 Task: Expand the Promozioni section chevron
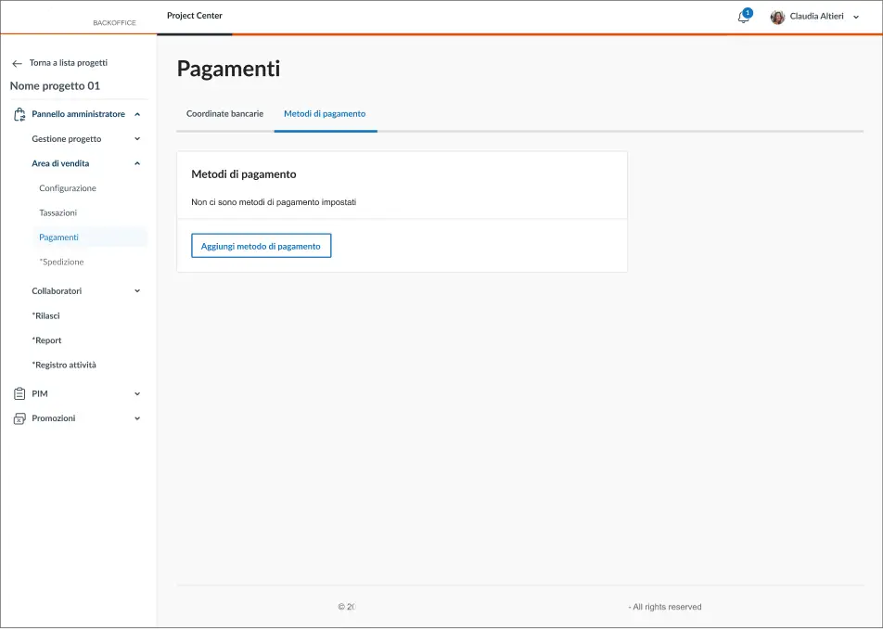click(x=137, y=418)
